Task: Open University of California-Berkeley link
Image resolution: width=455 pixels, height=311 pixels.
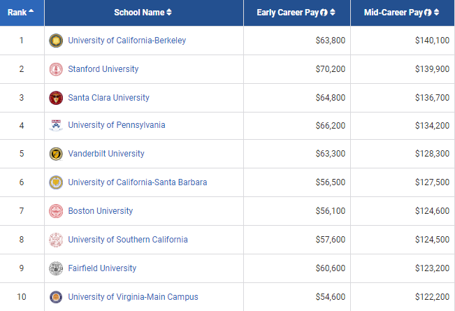Action: pyautogui.click(x=127, y=41)
